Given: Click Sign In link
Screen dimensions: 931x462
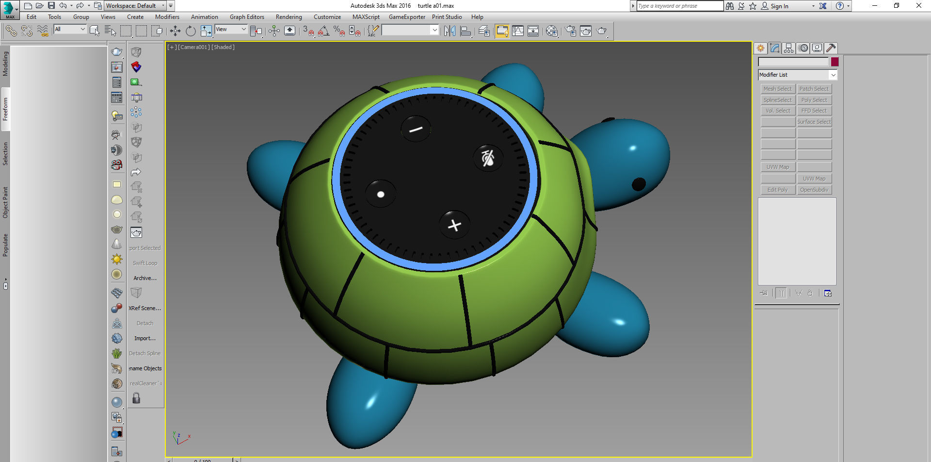Looking at the screenshot, I should [779, 6].
